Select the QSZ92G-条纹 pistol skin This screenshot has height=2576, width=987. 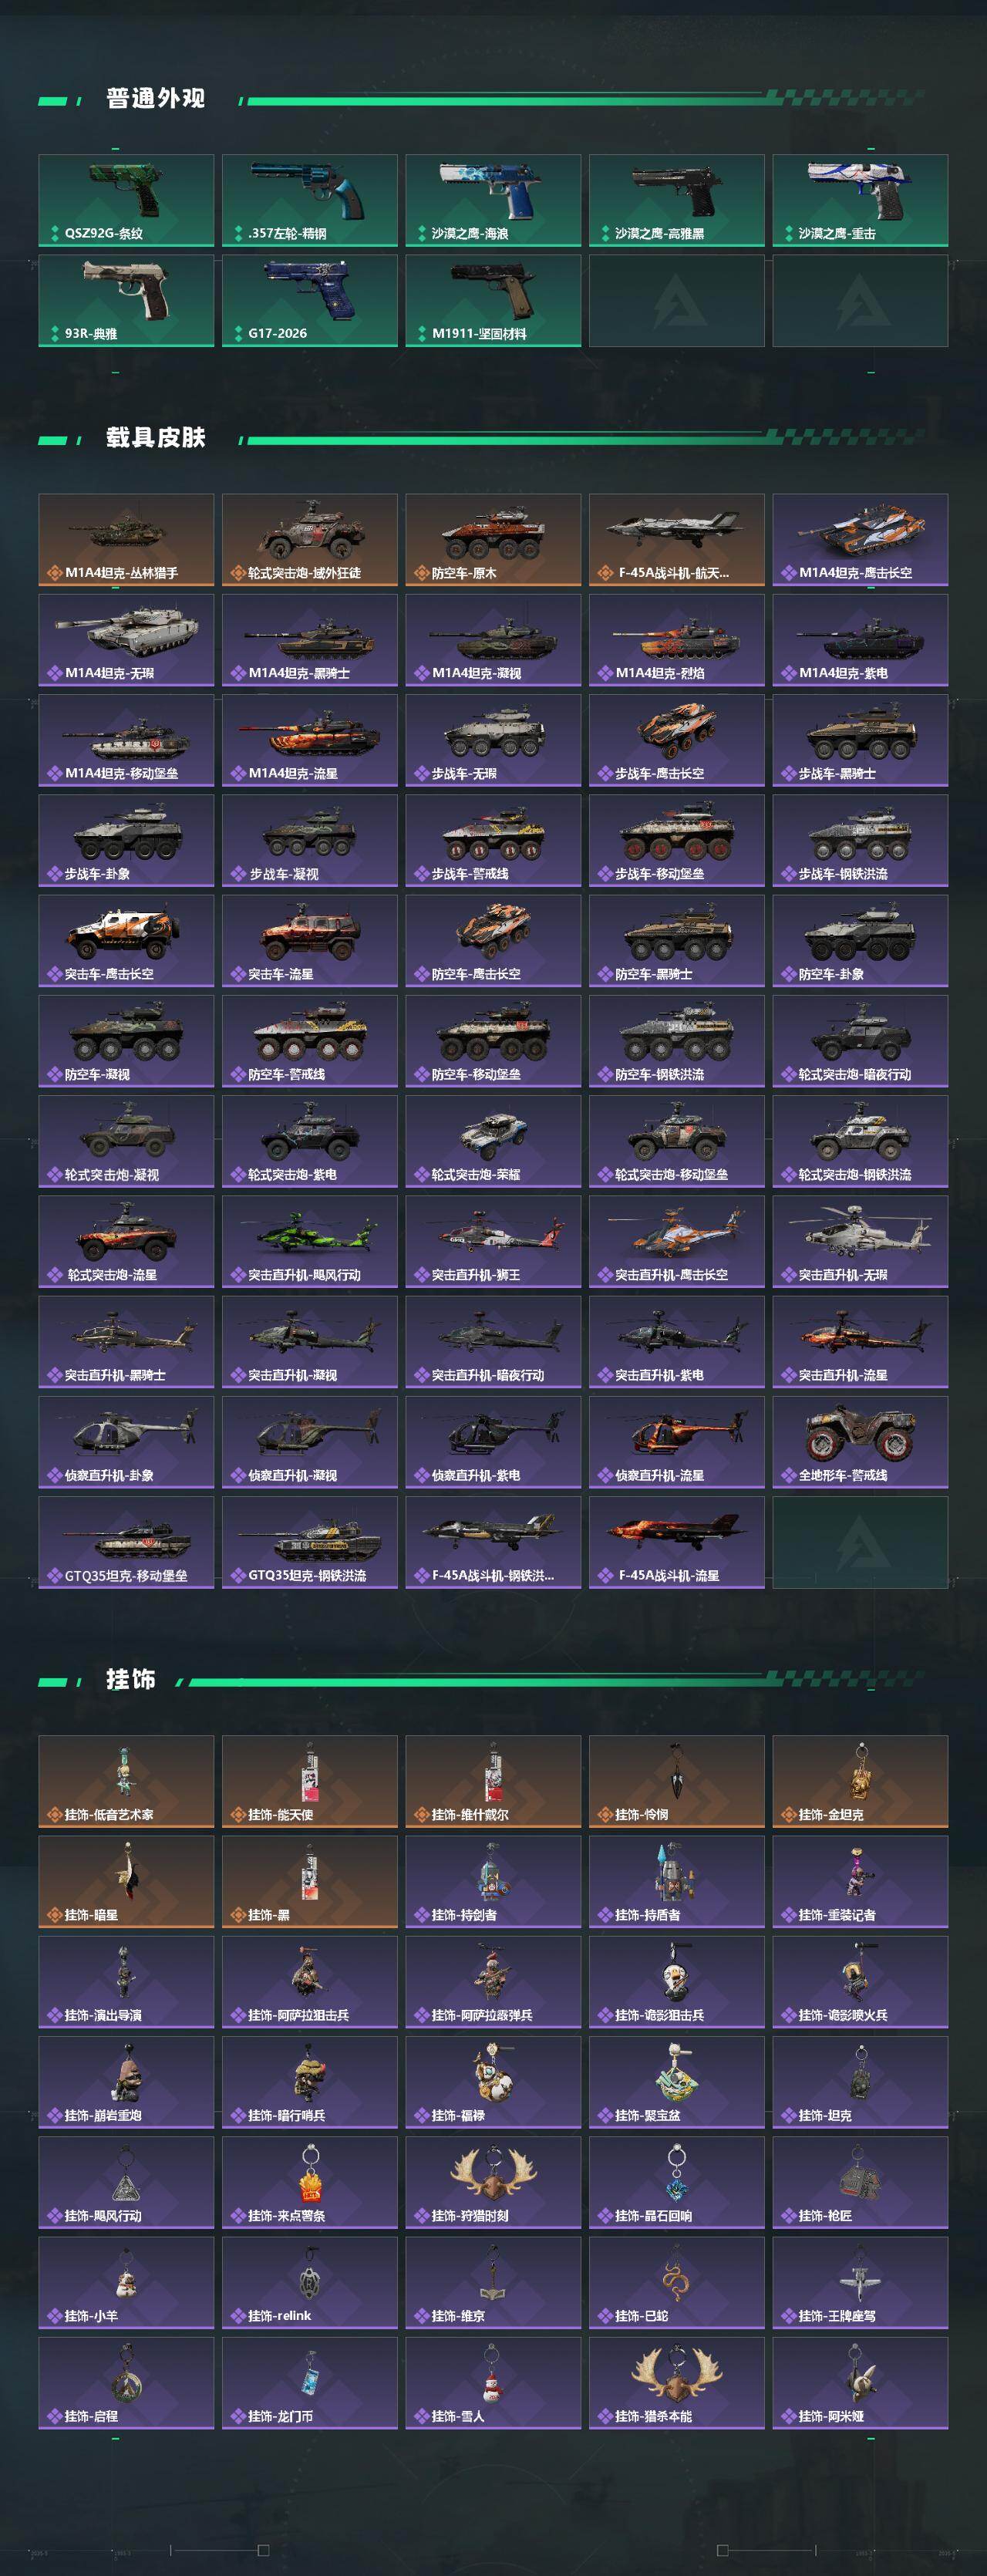point(126,200)
